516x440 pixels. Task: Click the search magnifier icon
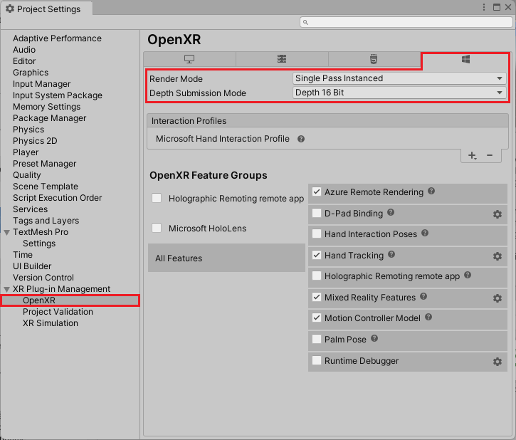306,22
